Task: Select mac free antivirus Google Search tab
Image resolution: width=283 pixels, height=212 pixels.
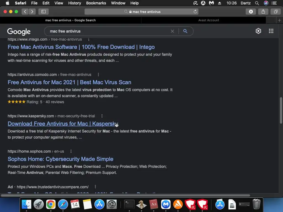Action: (x=70, y=20)
